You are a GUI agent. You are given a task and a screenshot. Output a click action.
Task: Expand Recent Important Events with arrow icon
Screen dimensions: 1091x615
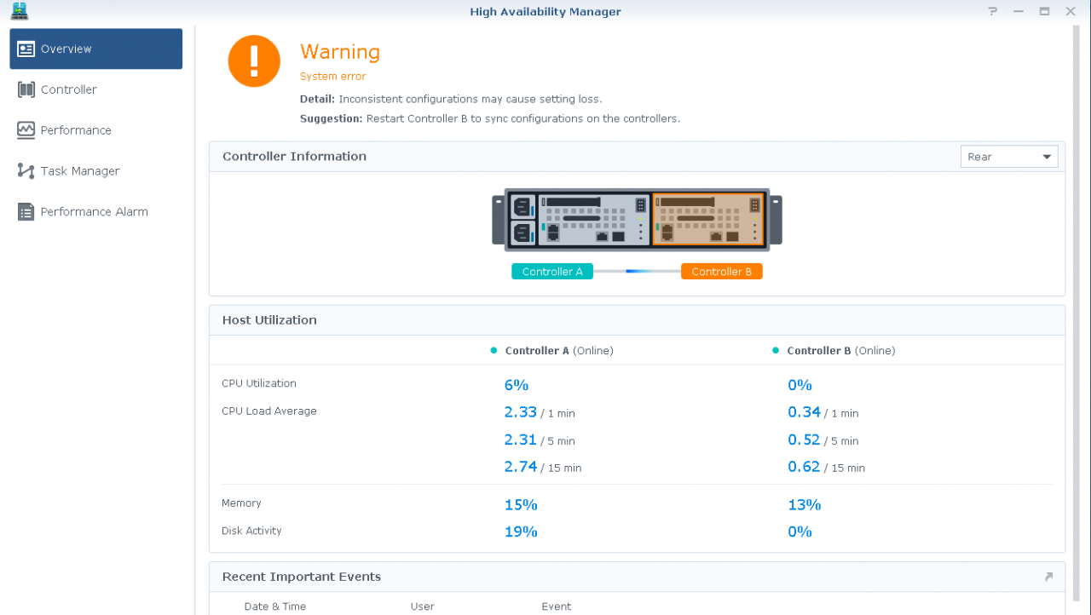(x=1048, y=577)
